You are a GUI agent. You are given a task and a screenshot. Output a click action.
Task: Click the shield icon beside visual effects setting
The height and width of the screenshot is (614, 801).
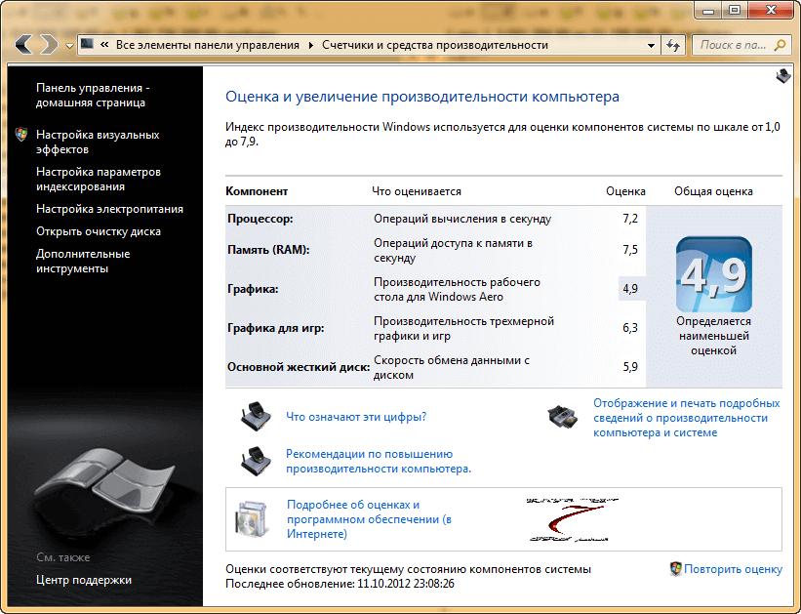tap(21, 135)
